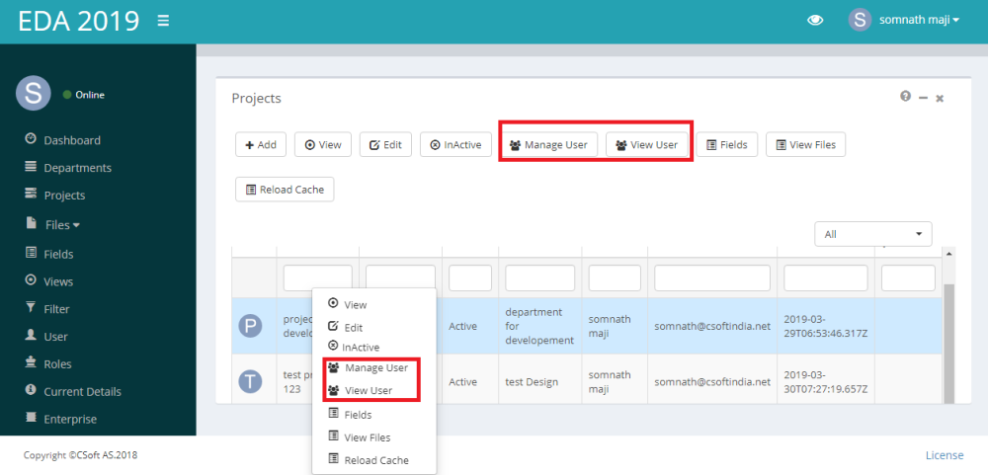Click the eye icon in header
988x475 pixels.
pos(815,20)
